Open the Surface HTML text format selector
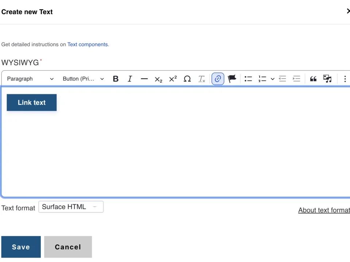 tap(71, 207)
